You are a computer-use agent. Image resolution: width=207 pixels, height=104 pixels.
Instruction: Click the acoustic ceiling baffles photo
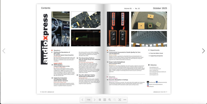(x=149, y=39)
